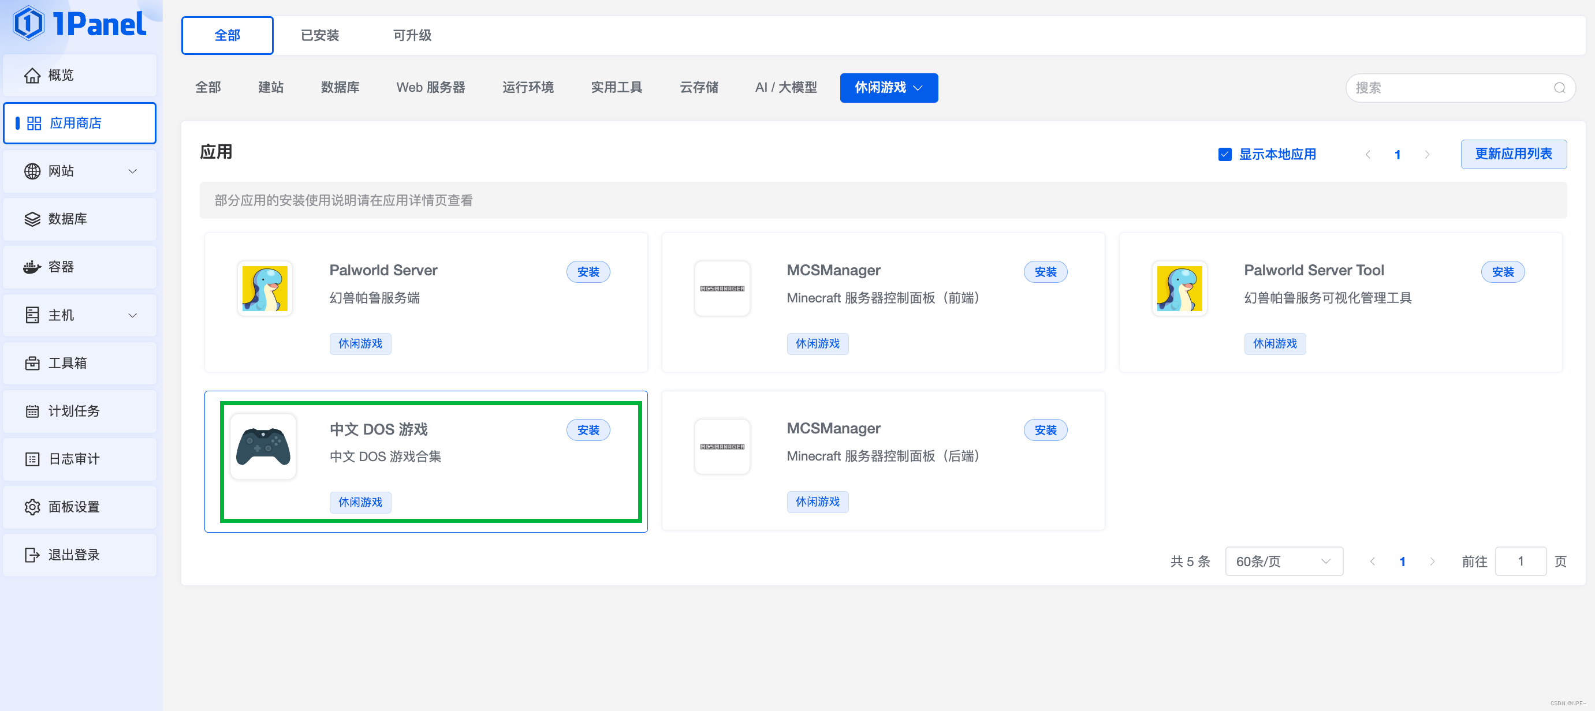Filter by 云存储 category
Viewport: 1595px width, 711px height.
tap(699, 88)
